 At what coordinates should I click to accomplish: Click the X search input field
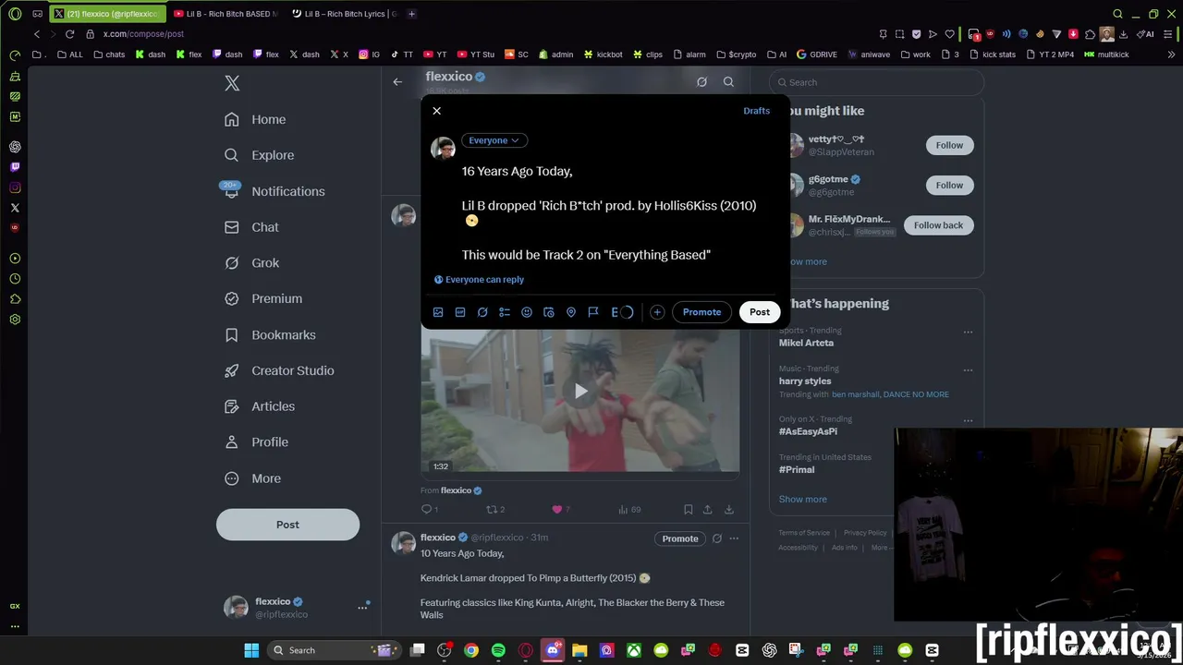876,82
